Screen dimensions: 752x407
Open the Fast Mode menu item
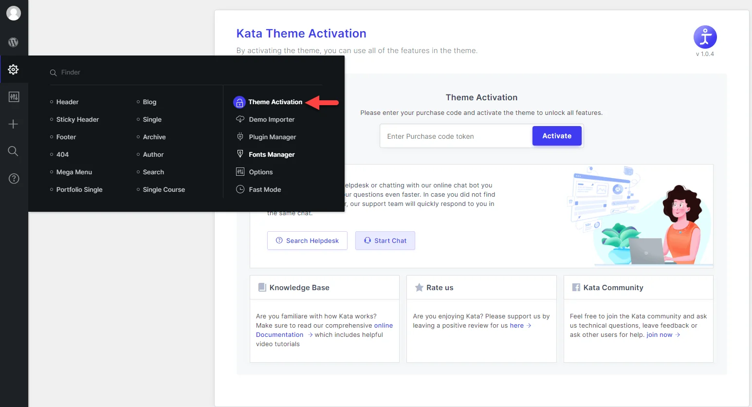coord(258,189)
